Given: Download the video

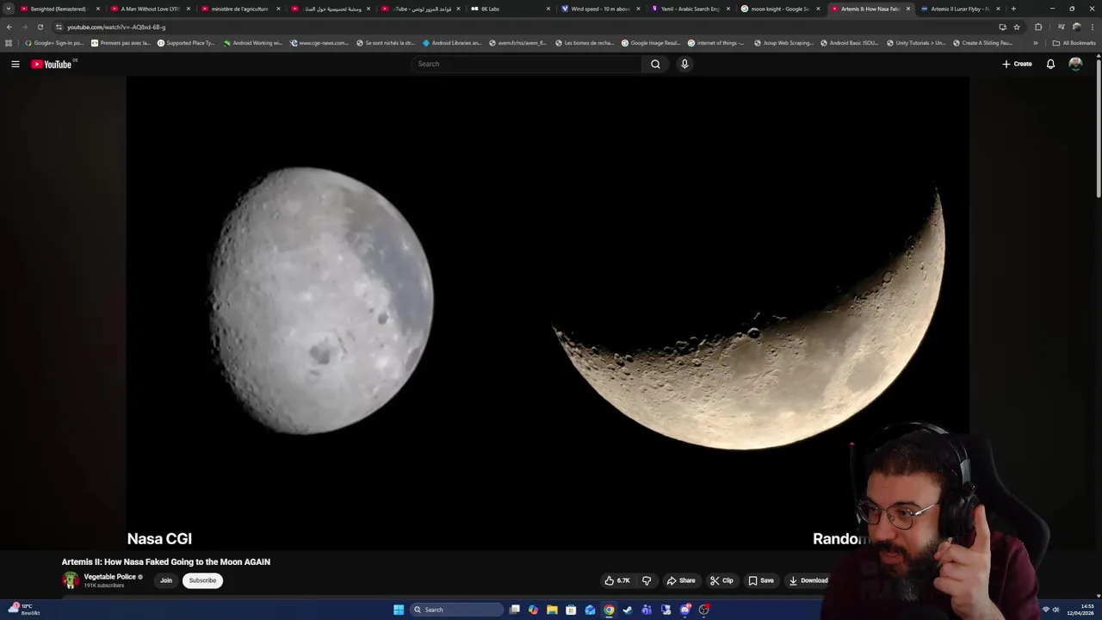Looking at the screenshot, I should pyautogui.click(x=808, y=580).
